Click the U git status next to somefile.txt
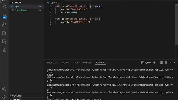 click(x=40, y=11)
